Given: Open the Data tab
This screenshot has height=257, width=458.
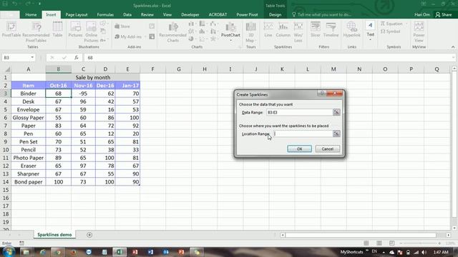Looking at the screenshot, I should [127, 14].
